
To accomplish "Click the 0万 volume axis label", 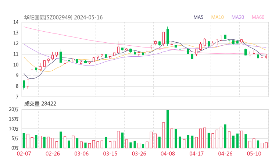I will [15, 148].
